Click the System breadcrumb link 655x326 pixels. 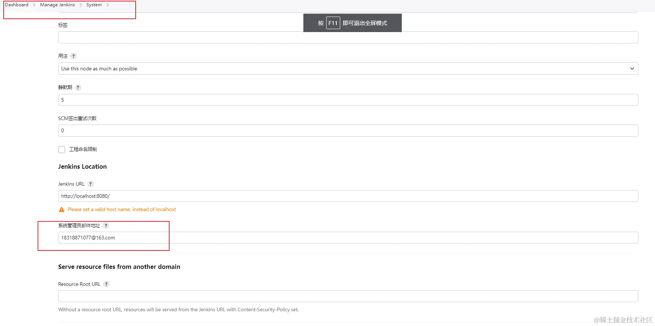click(94, 5)
